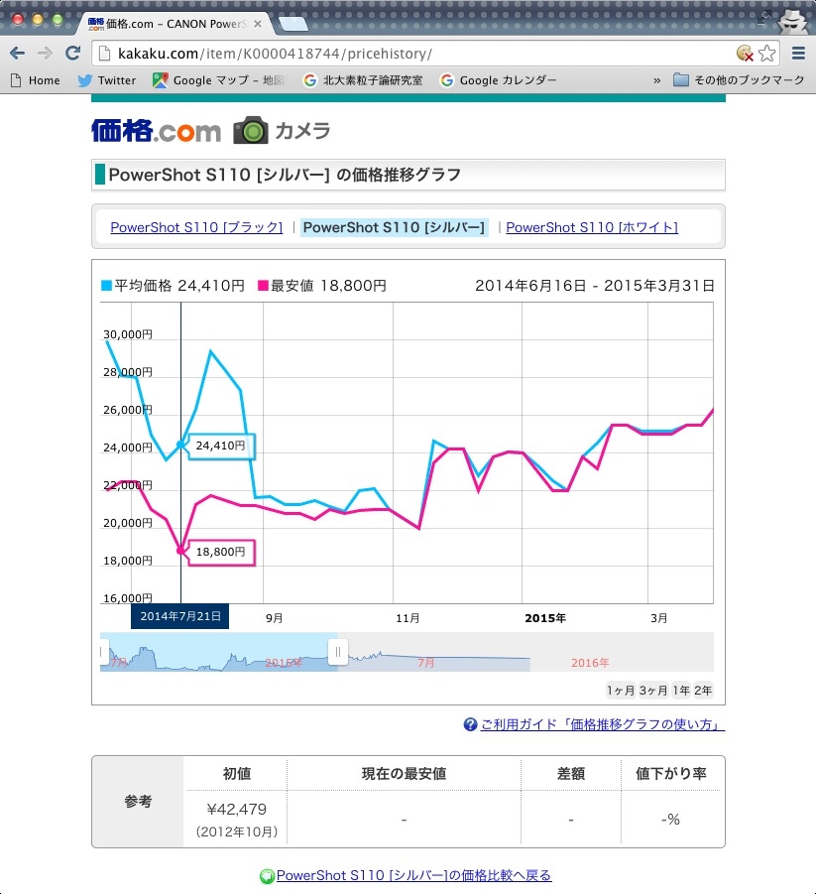This screenshot has width=816, height=894.
Task: Click the 価格.com logo
Action: pyautogui.click(x=156, y=131)
